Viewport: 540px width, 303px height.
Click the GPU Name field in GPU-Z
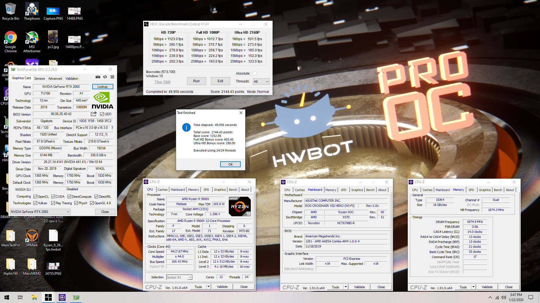(61, 87)
